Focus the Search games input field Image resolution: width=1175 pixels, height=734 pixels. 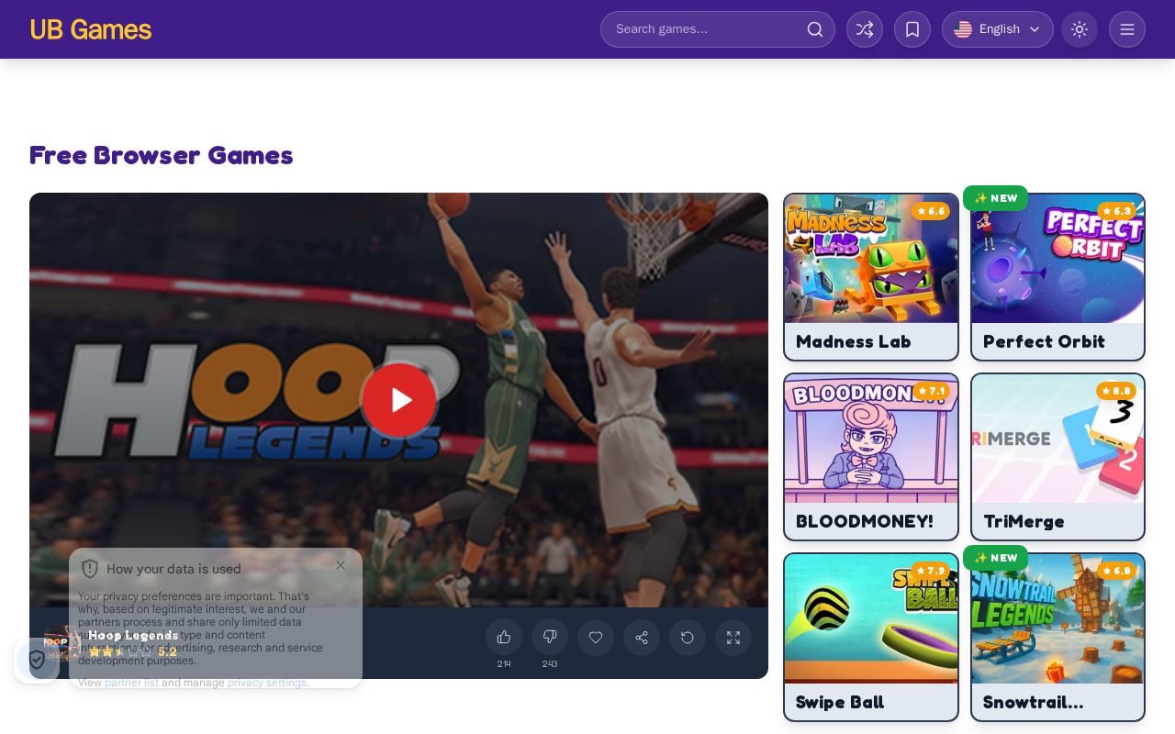click(x=718, y=29)
